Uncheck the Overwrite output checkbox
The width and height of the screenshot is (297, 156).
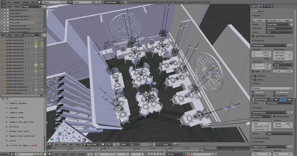253,92
